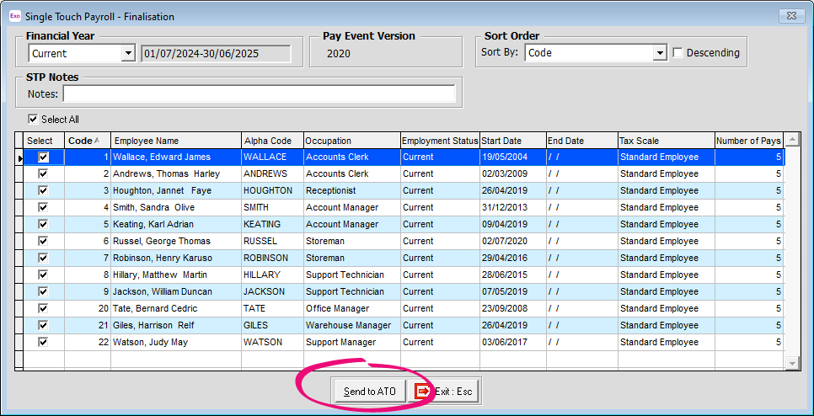Sort by the Code column header
Image resolution: width=814 pixels, height=416 pixels.
click(87, 141)
